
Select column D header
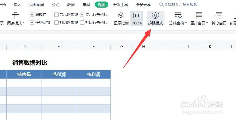pyautogui.click(x=24, y=47)
